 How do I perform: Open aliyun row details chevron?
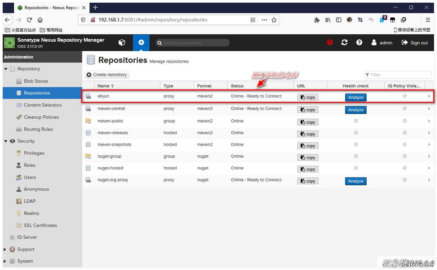click(x=429, y=96)
